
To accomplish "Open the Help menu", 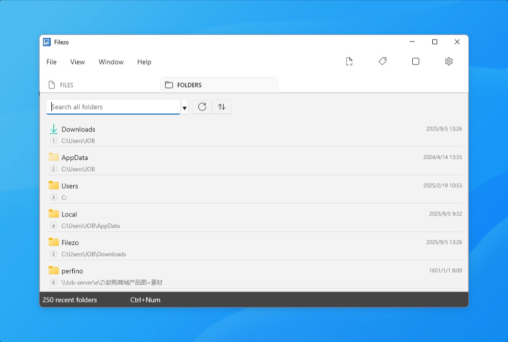I will (x=144, y=62).
